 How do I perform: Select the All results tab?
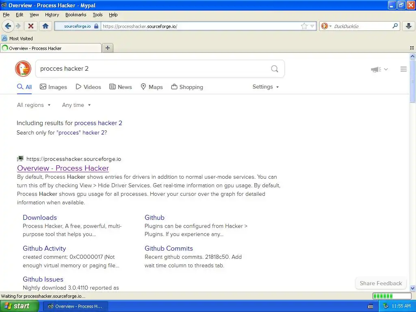pos(24,87)
